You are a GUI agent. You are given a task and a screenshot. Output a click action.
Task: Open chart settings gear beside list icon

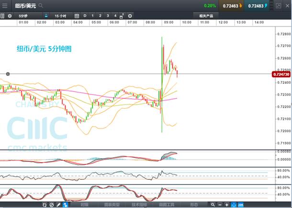(10, 16)
